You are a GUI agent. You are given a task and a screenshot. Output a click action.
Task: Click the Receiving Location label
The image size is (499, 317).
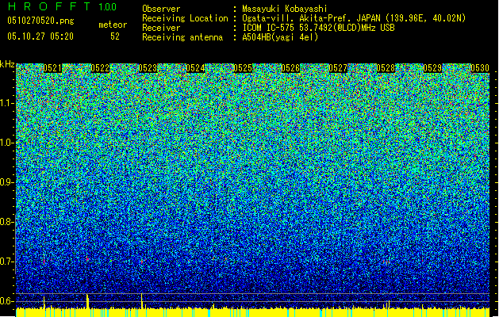coord(185,18)
